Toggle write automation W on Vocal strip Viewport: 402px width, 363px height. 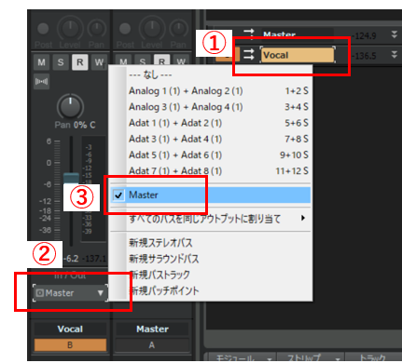(x=99, y=62)
